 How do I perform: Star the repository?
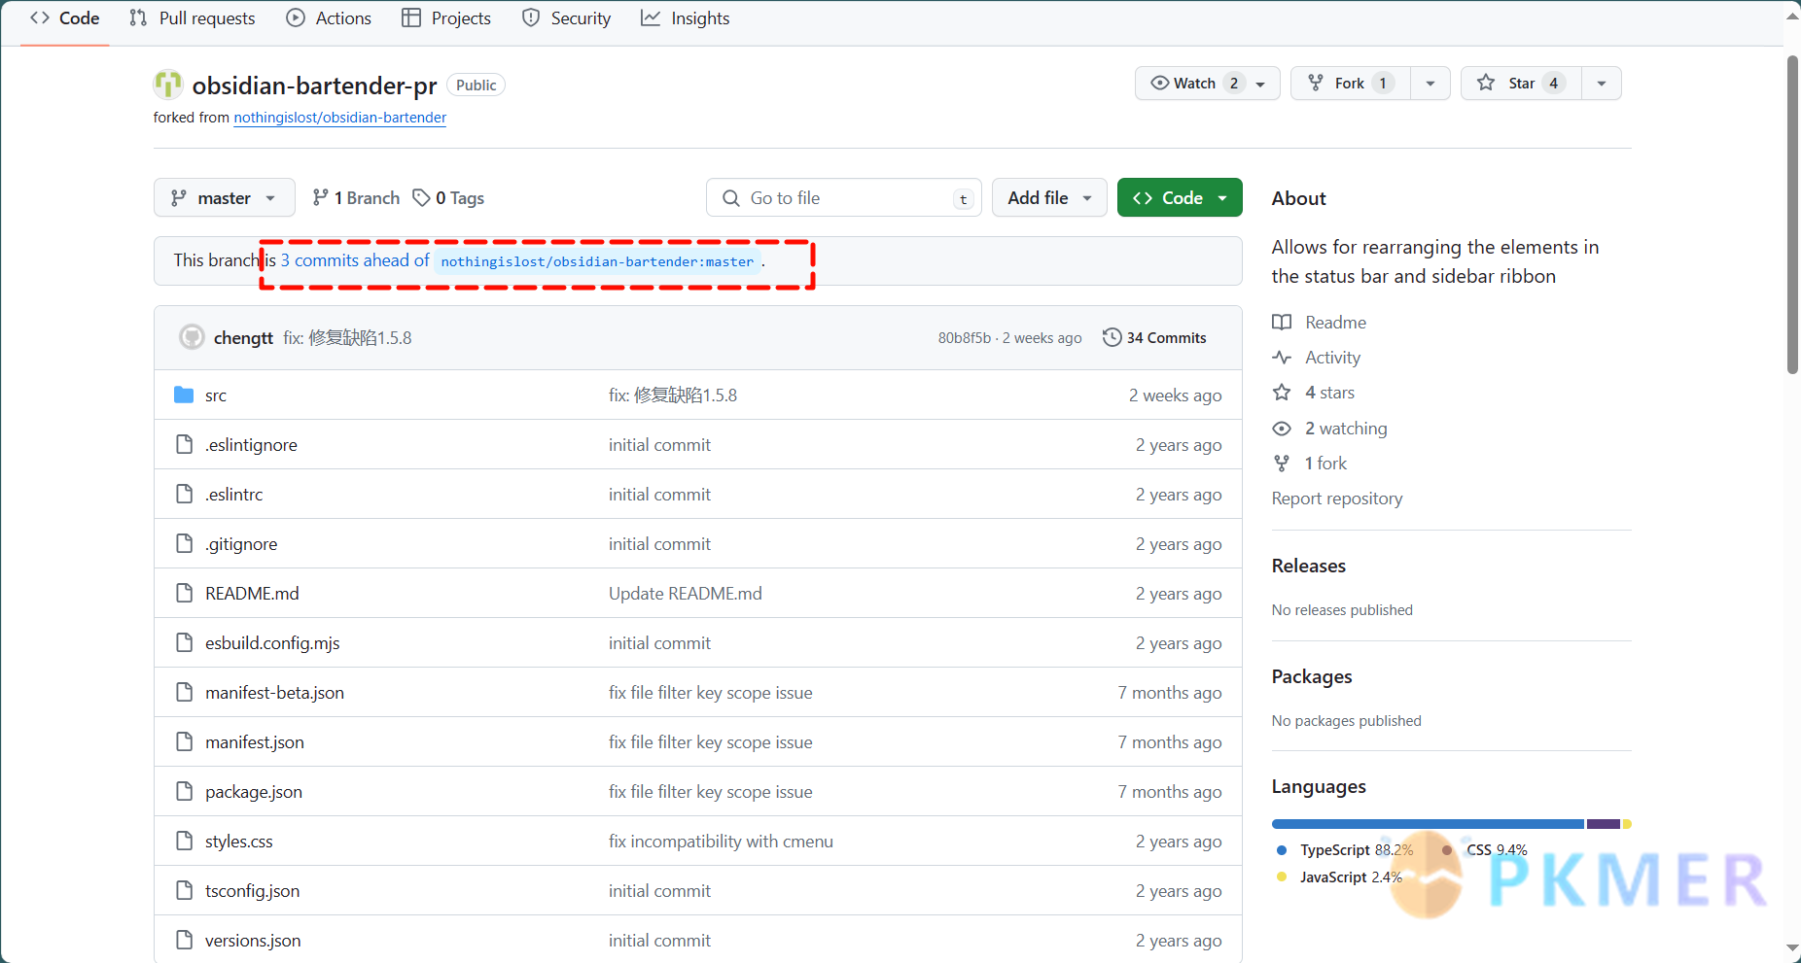[1522, 84]
